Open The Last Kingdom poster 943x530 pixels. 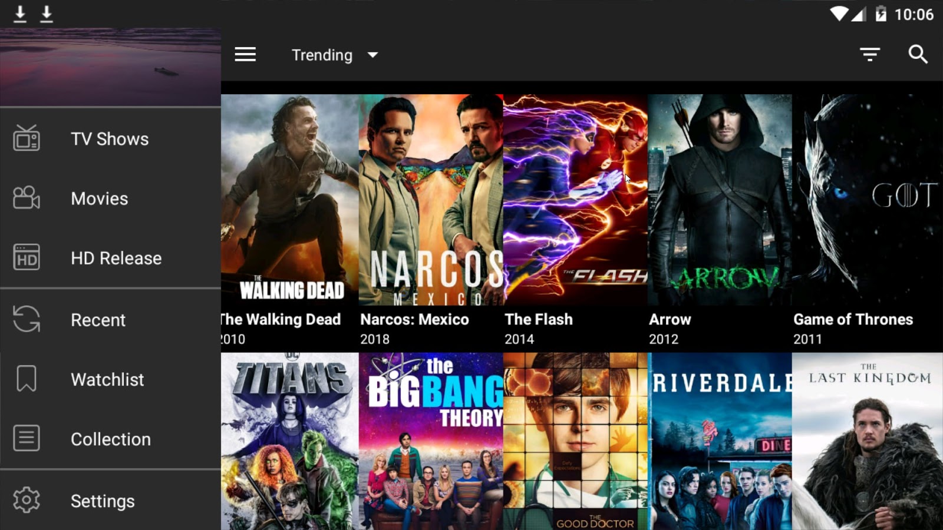(x=868, y=441)
